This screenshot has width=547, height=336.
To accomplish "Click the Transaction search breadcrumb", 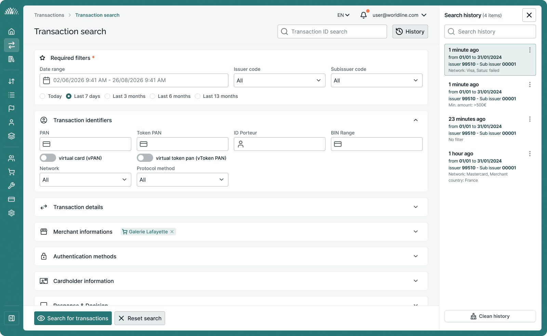I will click(97, 15).
